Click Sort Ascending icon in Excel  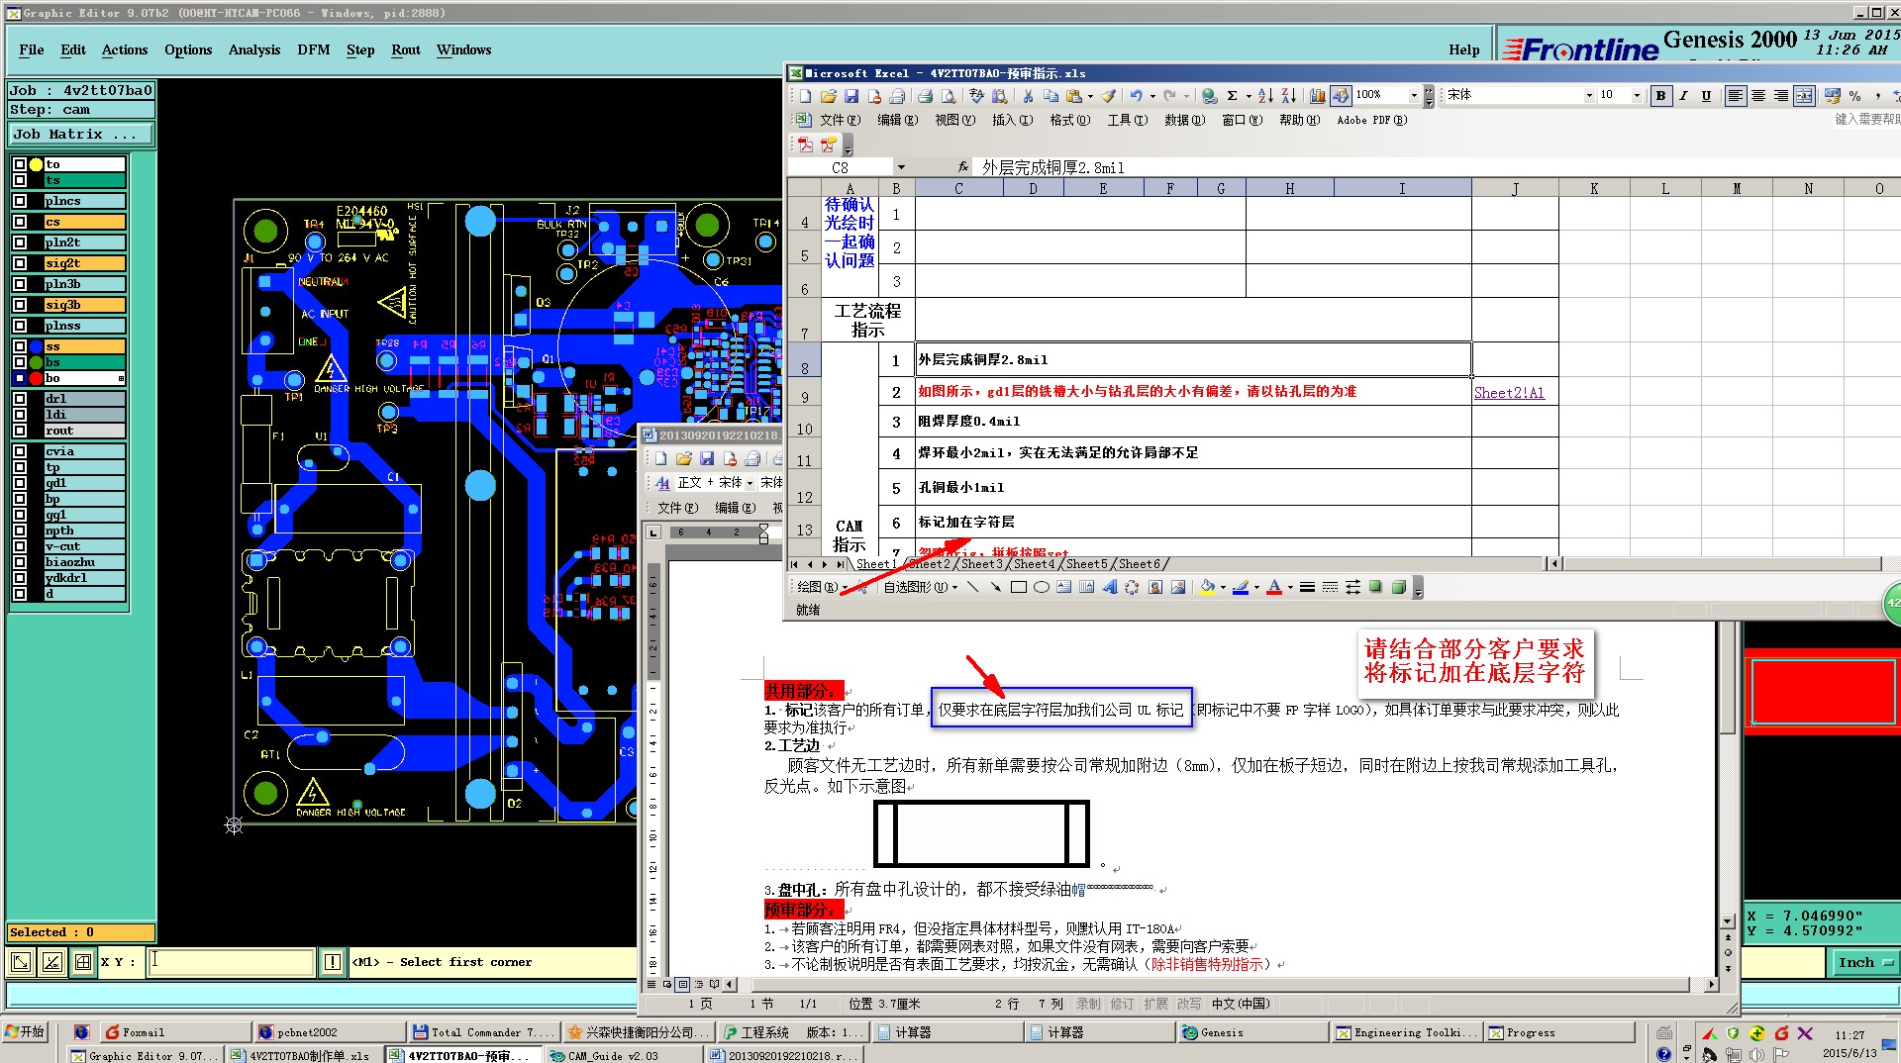pos(1265,96)
